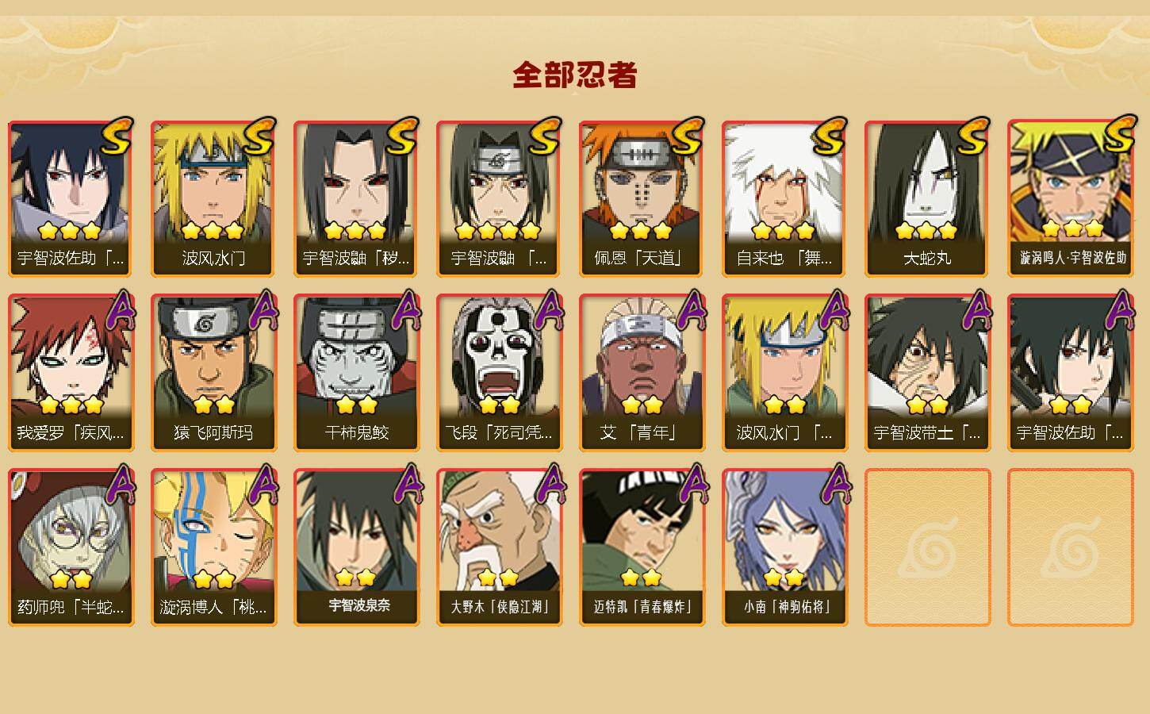Select the 自来也 S-rank ninja card
The height and width of the screenshot is (714, 1150).
[x=784, y=198]
